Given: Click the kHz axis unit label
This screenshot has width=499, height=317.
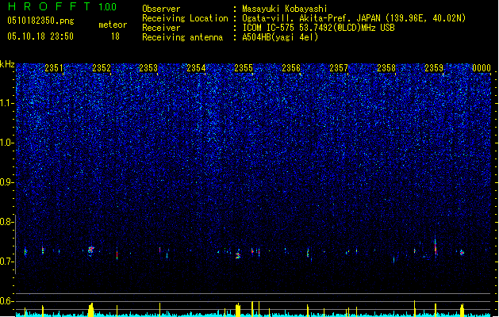Looking at the screenshot, I should pyautogui.click(x=7, y=64).
